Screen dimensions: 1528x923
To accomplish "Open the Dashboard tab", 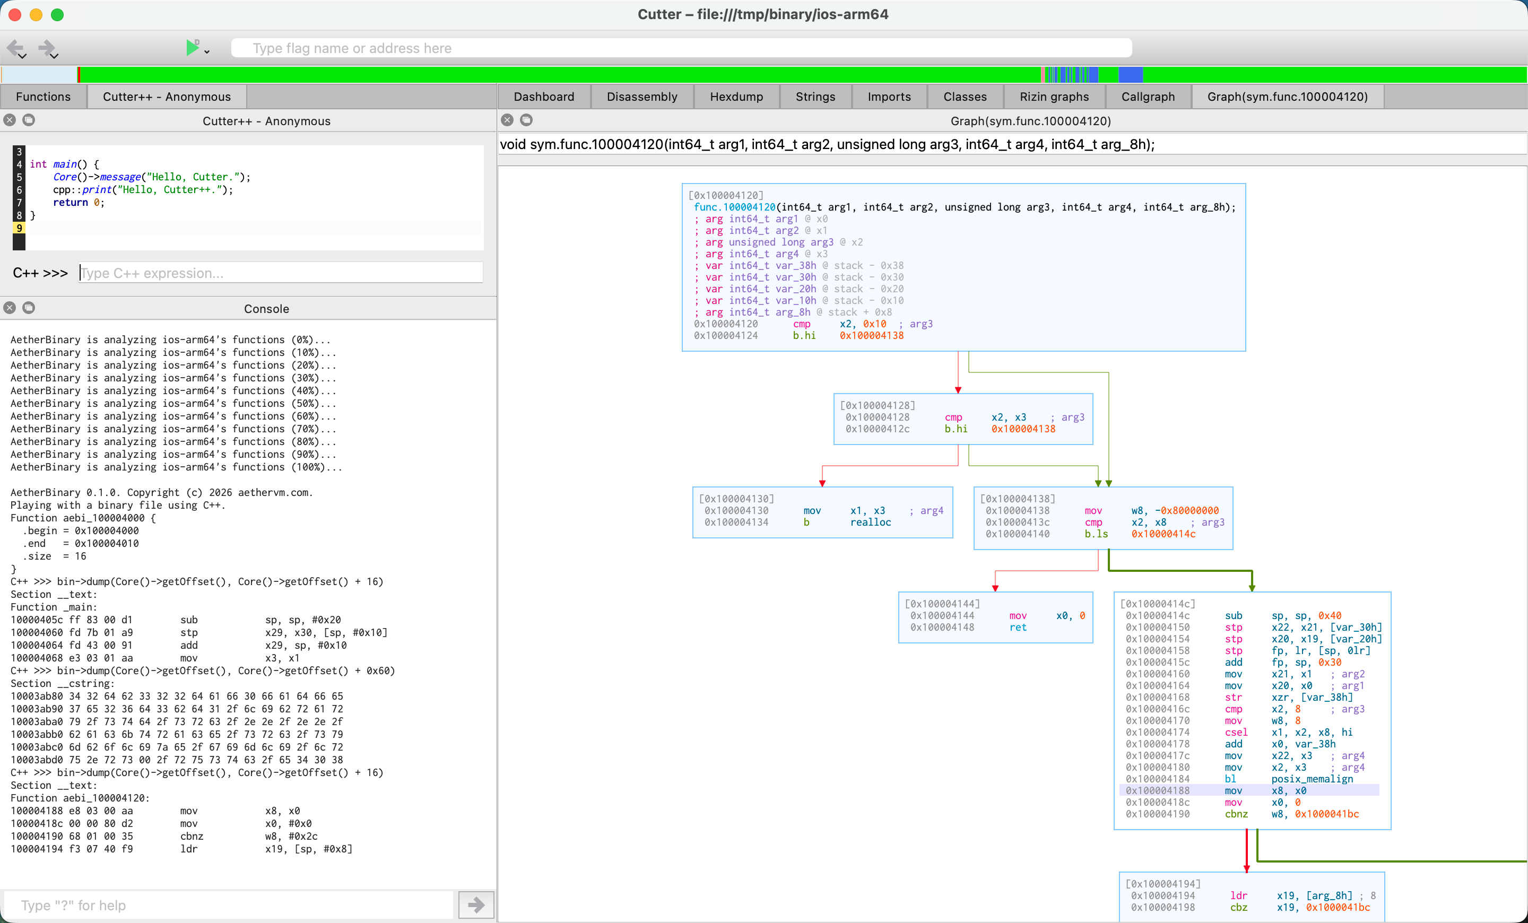I will (x=544, y=97).
